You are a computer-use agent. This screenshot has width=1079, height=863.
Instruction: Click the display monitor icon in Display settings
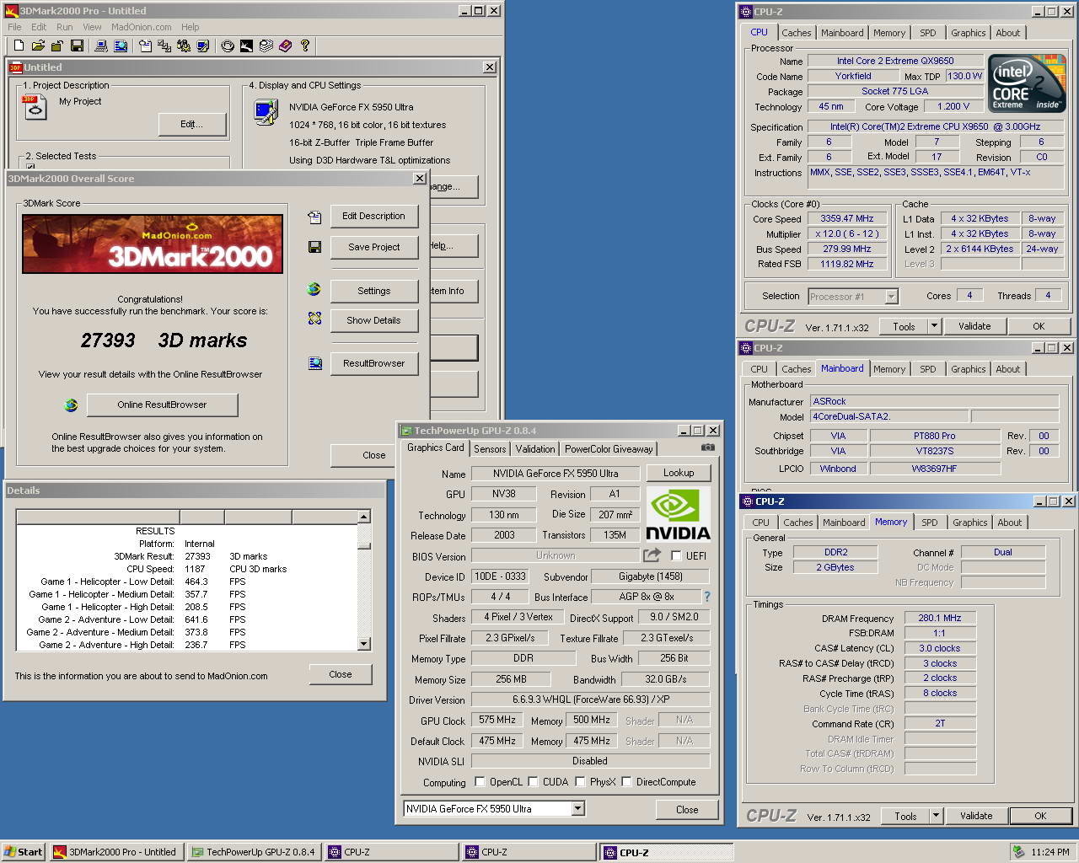(266, 111)
